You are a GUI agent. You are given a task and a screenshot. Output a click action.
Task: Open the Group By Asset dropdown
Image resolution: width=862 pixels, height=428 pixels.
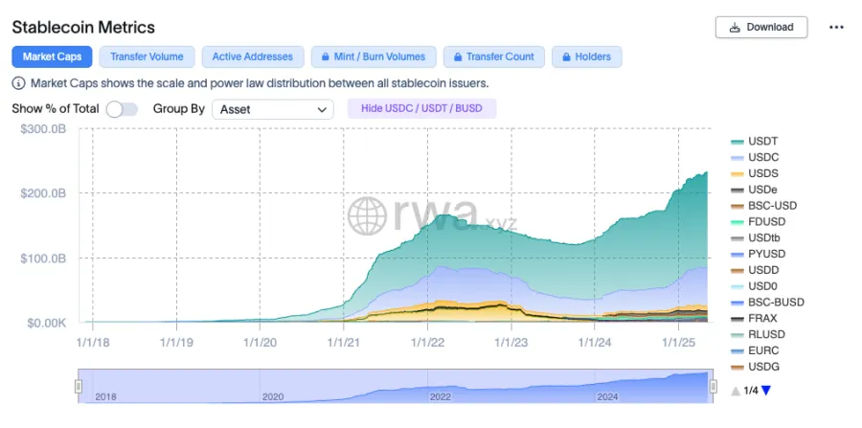[x=273, y=109]
